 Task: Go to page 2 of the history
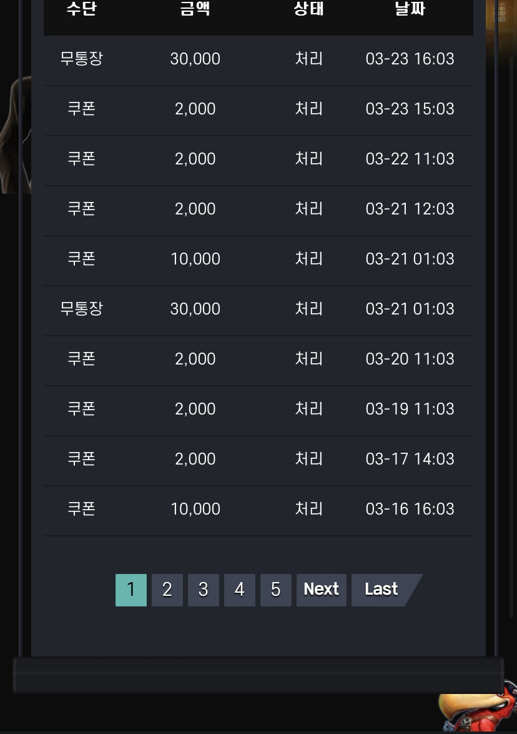167,590
